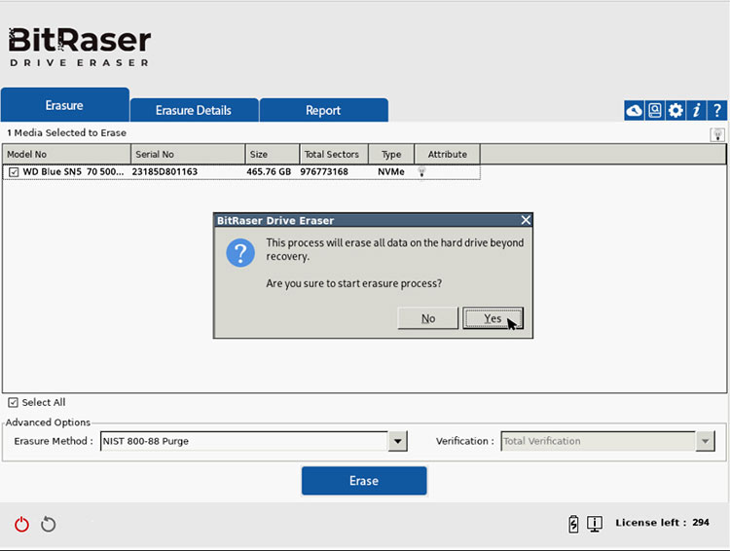Expand the Erasure Method dropdown arrow
This screenshot has width=730, height=551.
coord(397,441)
